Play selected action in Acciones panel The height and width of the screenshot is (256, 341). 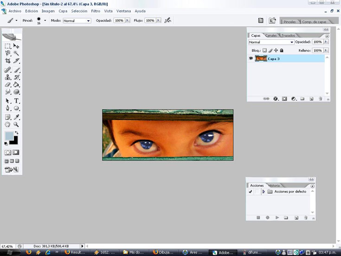(x=277, y=217)
